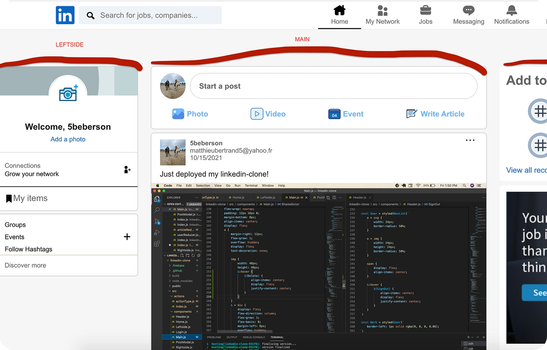Open Grow your network
Image resolution: width=547 pixels, height=350 pixels.
(32, 174)
